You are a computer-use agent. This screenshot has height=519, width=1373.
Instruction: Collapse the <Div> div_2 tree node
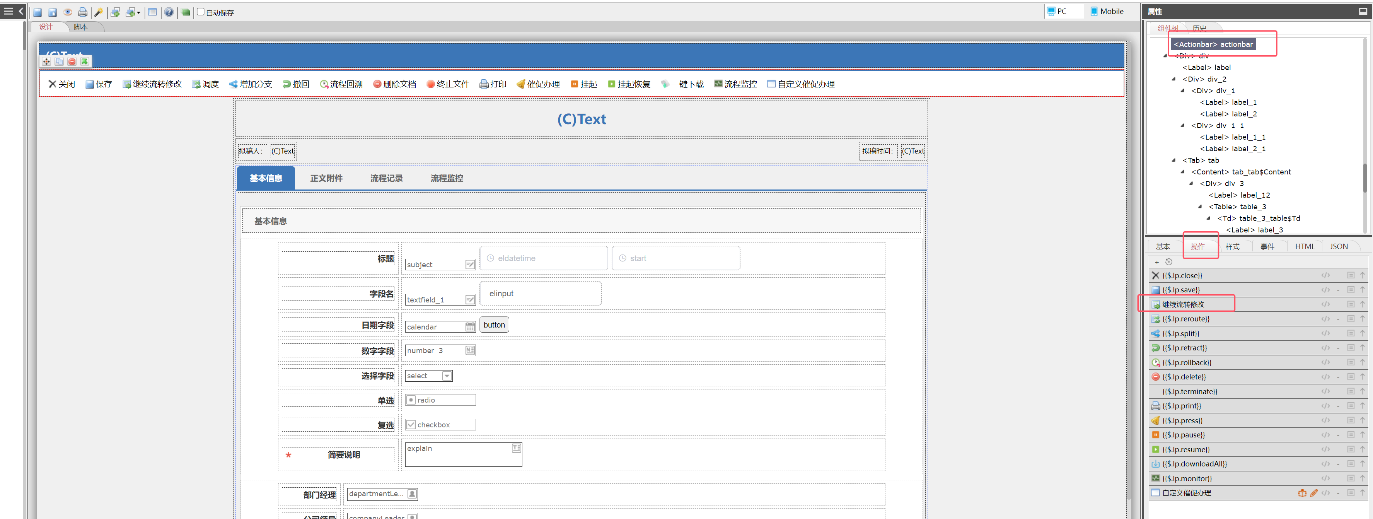1173,79
